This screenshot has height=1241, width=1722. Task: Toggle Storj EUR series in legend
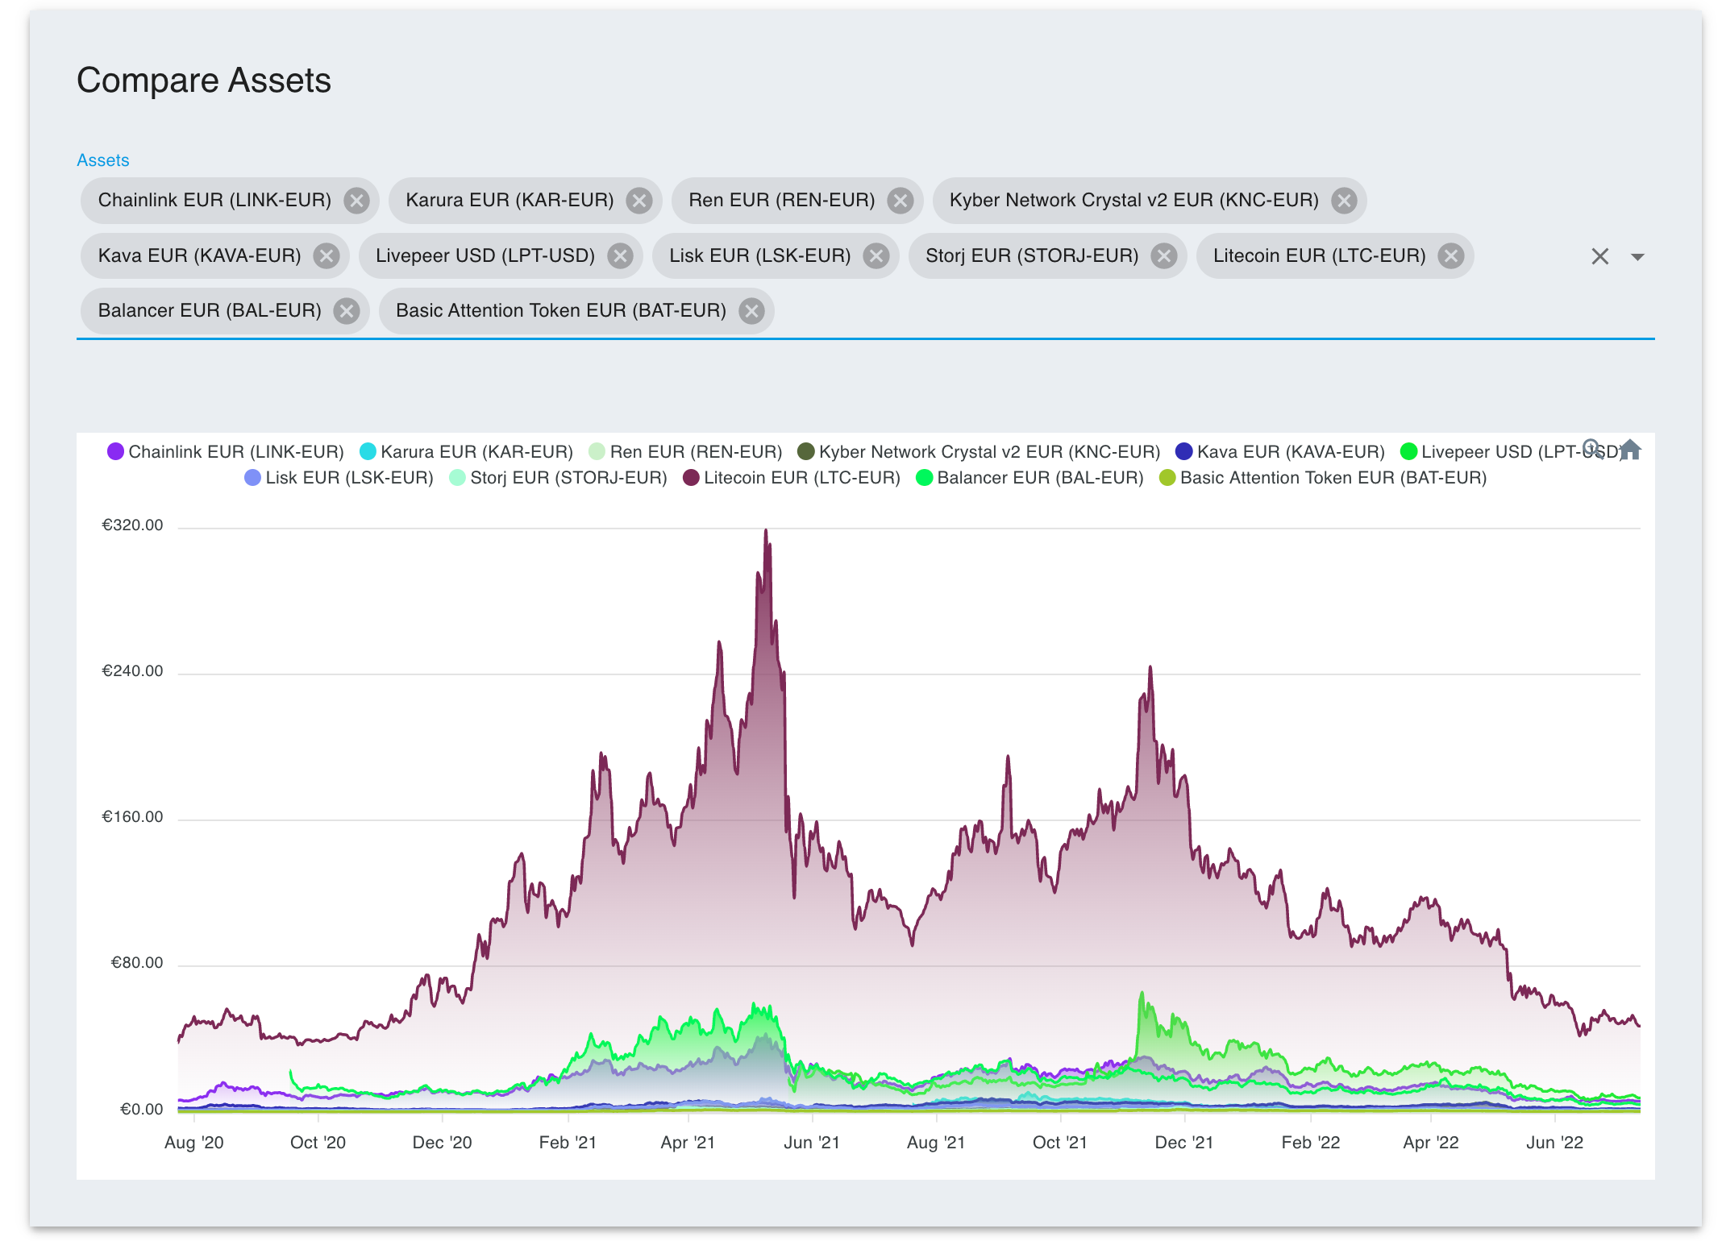point(558,478)
